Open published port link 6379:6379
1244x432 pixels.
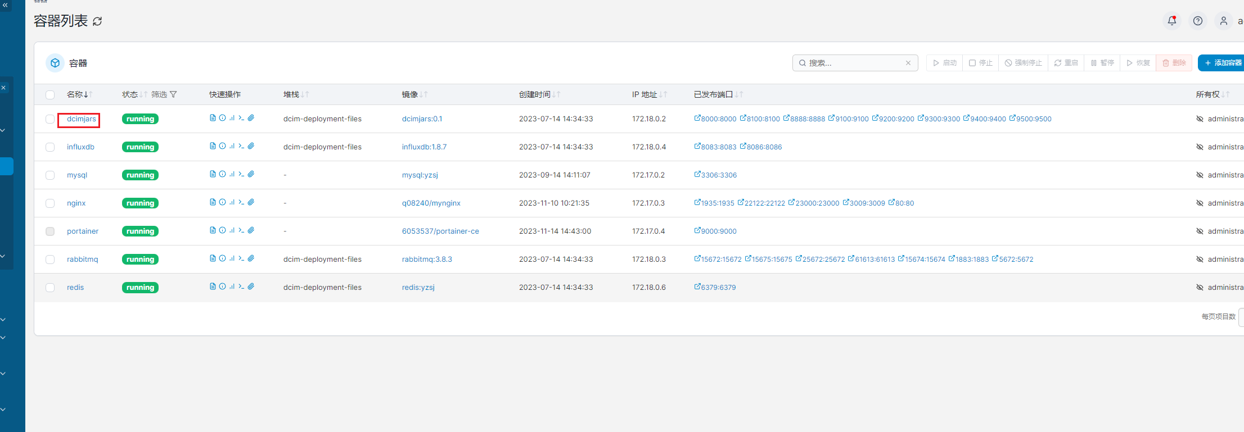click(715, 287)
